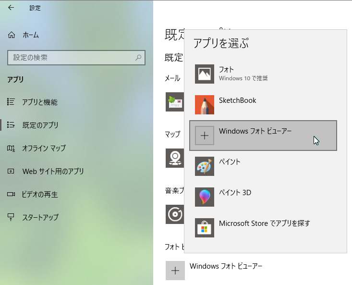This screenshot has height=285, width=352.
Task: Click plus icon beside bottom Windows フォト ビューアー
Action: point(175,271)
